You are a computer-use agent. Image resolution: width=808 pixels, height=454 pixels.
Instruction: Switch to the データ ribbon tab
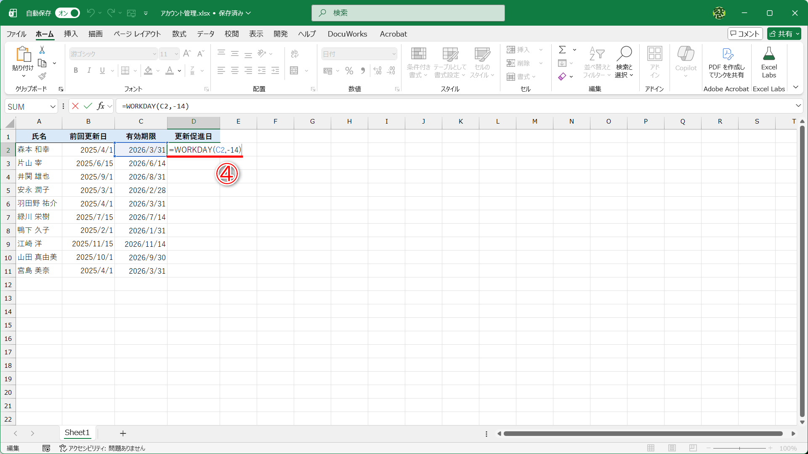click(205, 34)
